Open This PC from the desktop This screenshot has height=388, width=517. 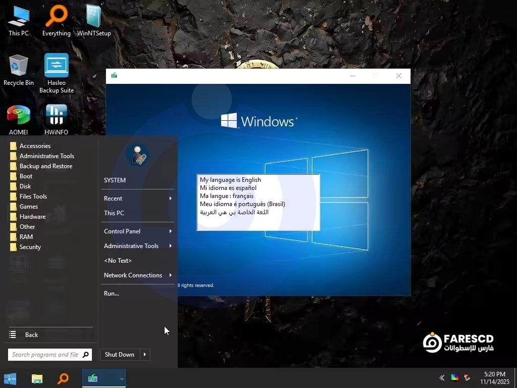(19, 18)
